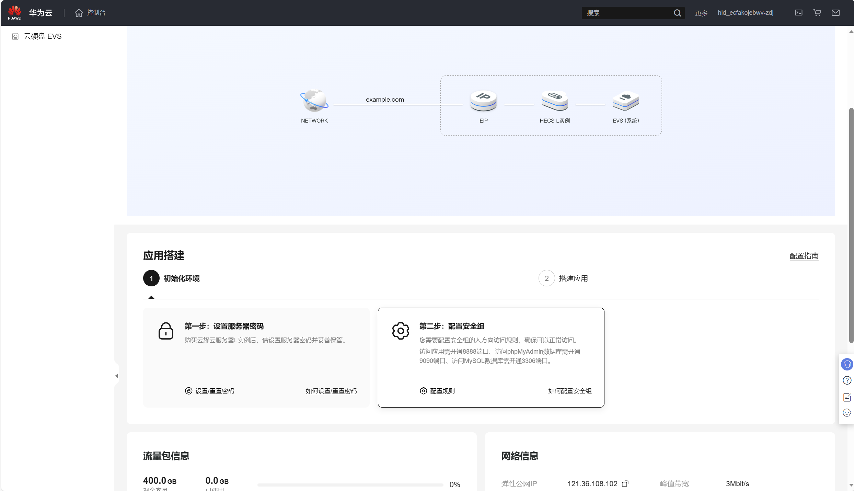
Task: Open 云硬盘 EVS in sidebar
Action: click(x=43, y=36)
